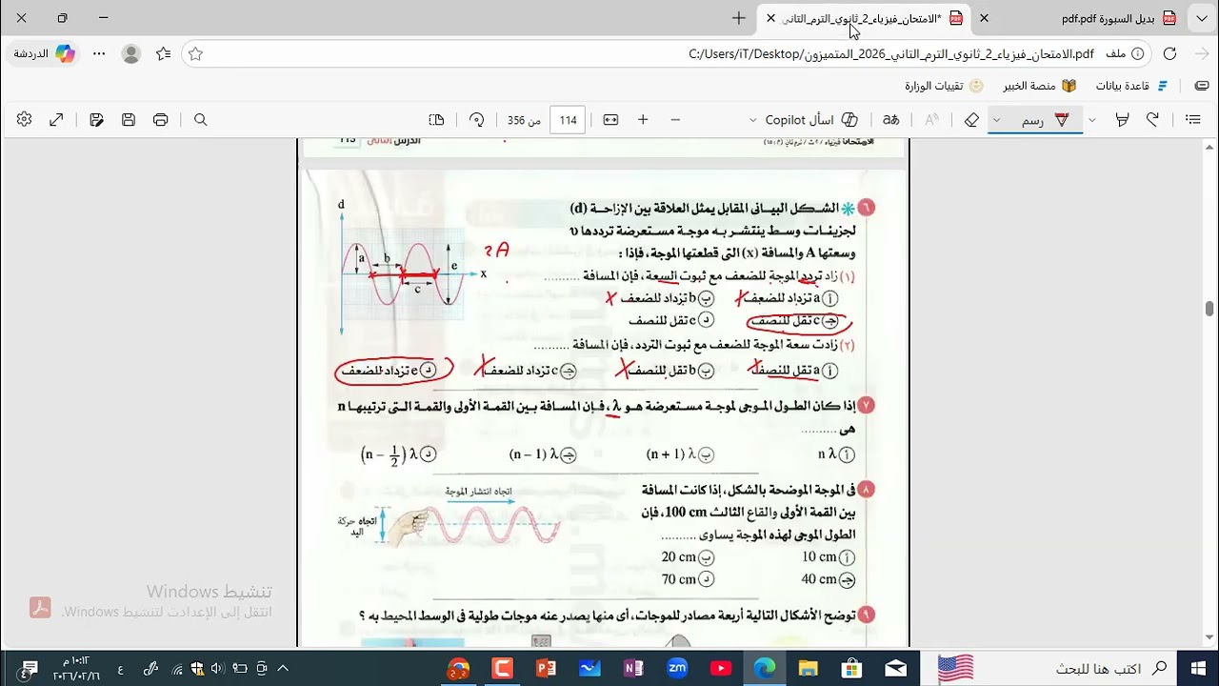
Task: Open Microsoft Store from the taskbar
Action: click(x=852, y=668)
